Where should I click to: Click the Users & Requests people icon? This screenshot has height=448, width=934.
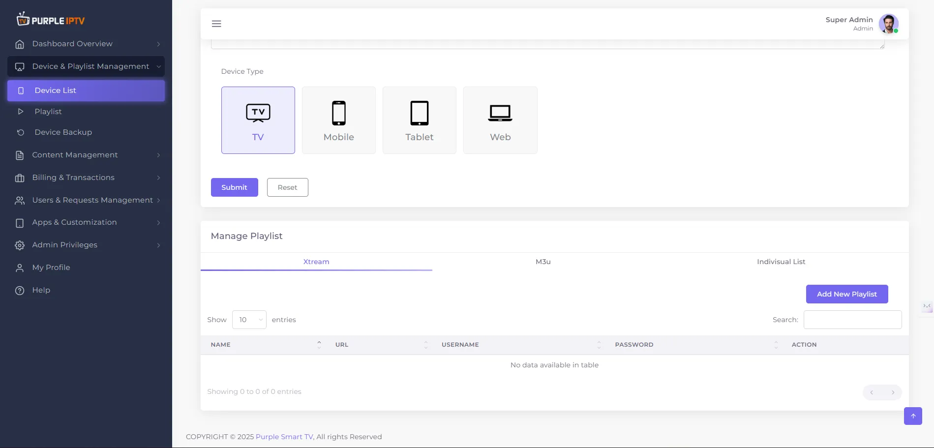(x=20, y=200)
